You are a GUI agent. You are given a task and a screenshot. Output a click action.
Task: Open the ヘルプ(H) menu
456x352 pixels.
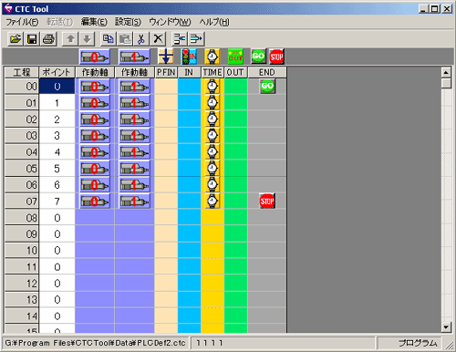pyautogui.click(x=214, y=22)
